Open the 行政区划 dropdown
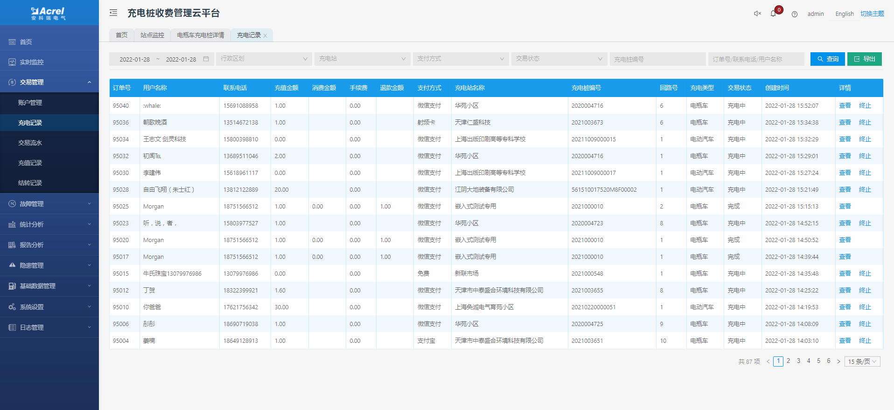Viewport: 894px width, 410px height. point(264,59)
